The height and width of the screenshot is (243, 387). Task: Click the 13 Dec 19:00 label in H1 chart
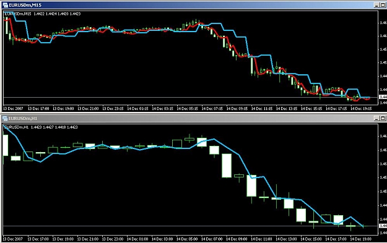click(x=63, y=239)
